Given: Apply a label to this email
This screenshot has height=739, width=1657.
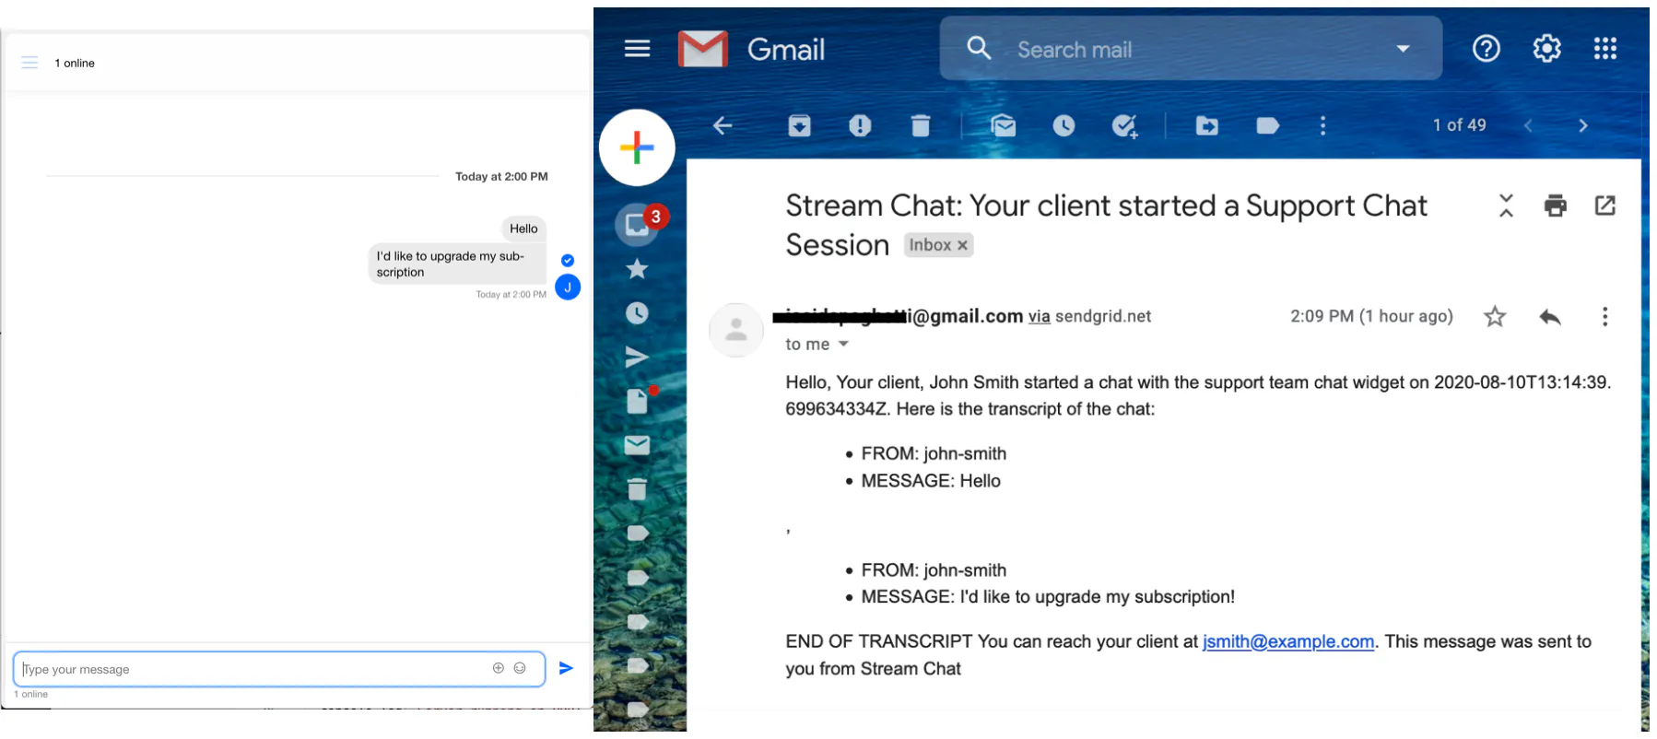Looking at the screenshot, I should (1268, 125).
